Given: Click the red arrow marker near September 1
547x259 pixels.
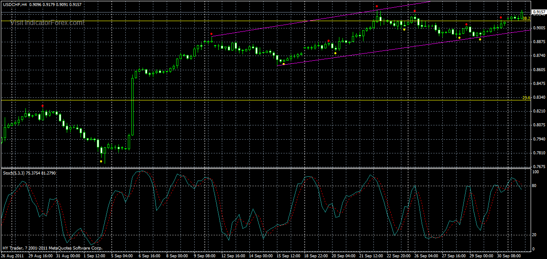Looking at the screenshot, I should coord(43,106).
